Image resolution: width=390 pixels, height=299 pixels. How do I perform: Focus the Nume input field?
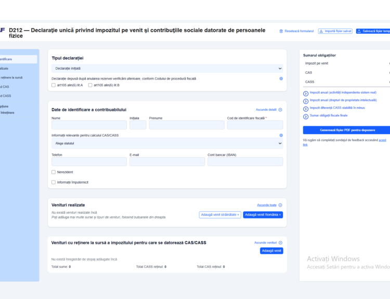[x=89, y=125]
